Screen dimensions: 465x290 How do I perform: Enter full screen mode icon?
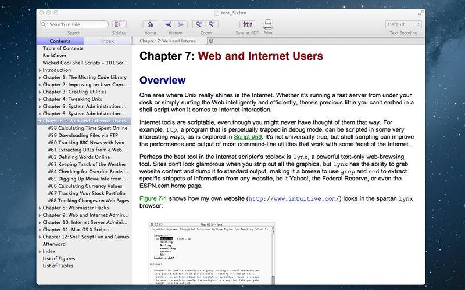[420, 13]
